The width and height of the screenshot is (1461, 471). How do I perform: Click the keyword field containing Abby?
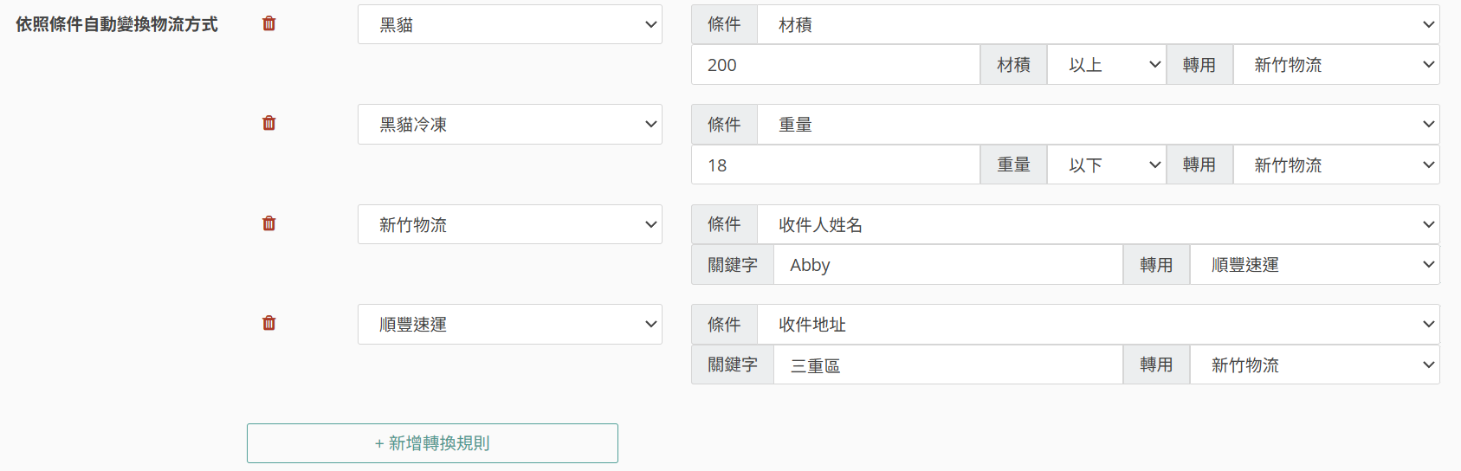point(947,265)
